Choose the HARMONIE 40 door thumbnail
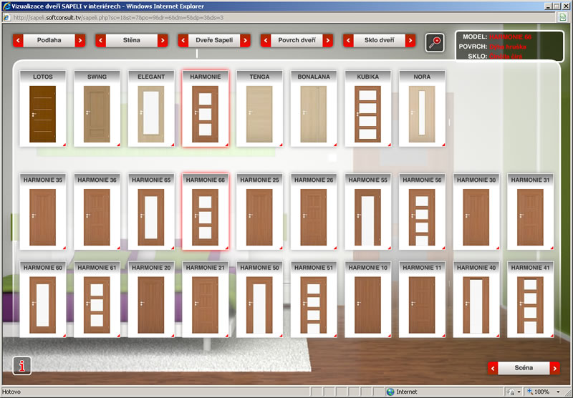This screenshot has height=398, width=573. click(x=476, y=300)
